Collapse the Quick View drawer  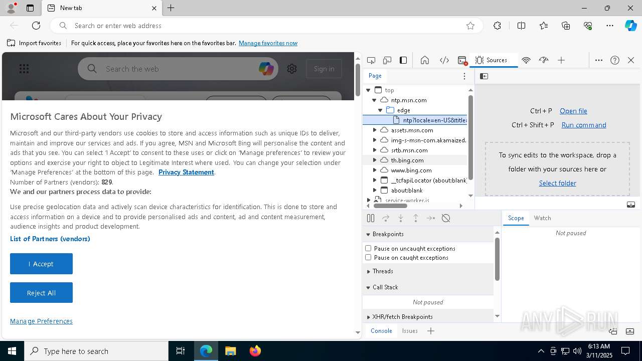click(x=630, y=331)
